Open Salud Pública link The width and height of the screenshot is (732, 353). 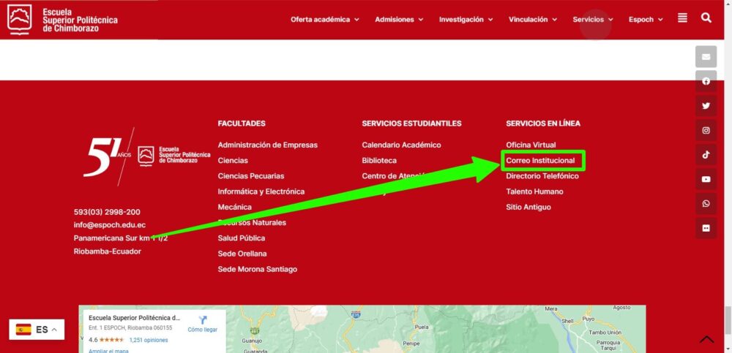(x=242, y=238)
